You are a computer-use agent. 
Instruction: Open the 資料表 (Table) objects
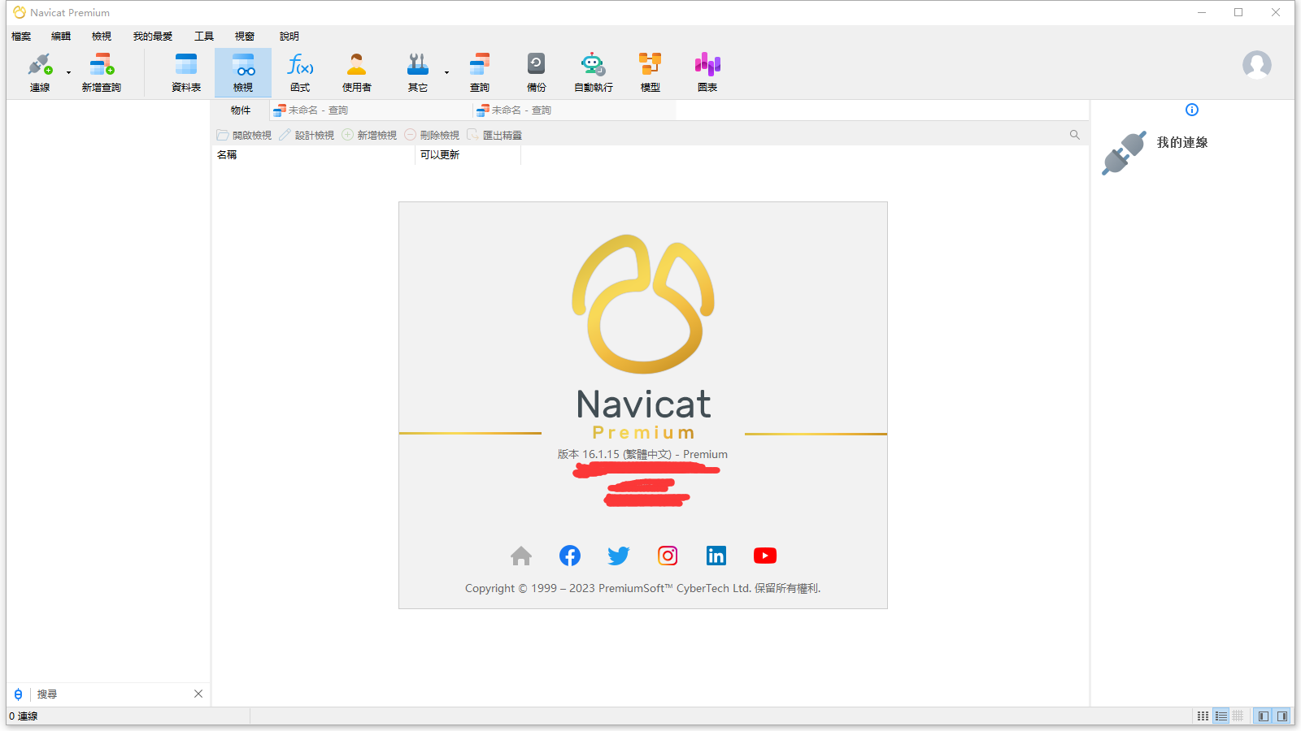click(186, 72)
